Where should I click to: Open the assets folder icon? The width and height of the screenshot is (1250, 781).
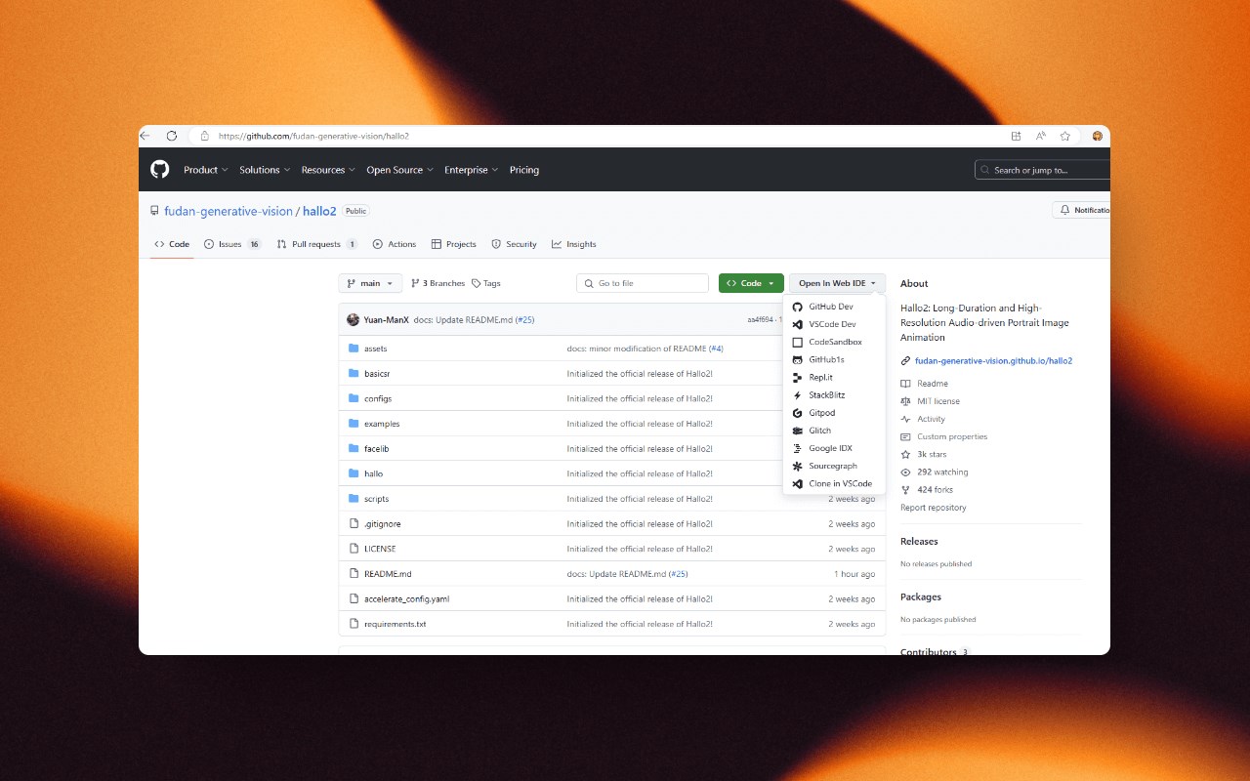tap(354, 349)
